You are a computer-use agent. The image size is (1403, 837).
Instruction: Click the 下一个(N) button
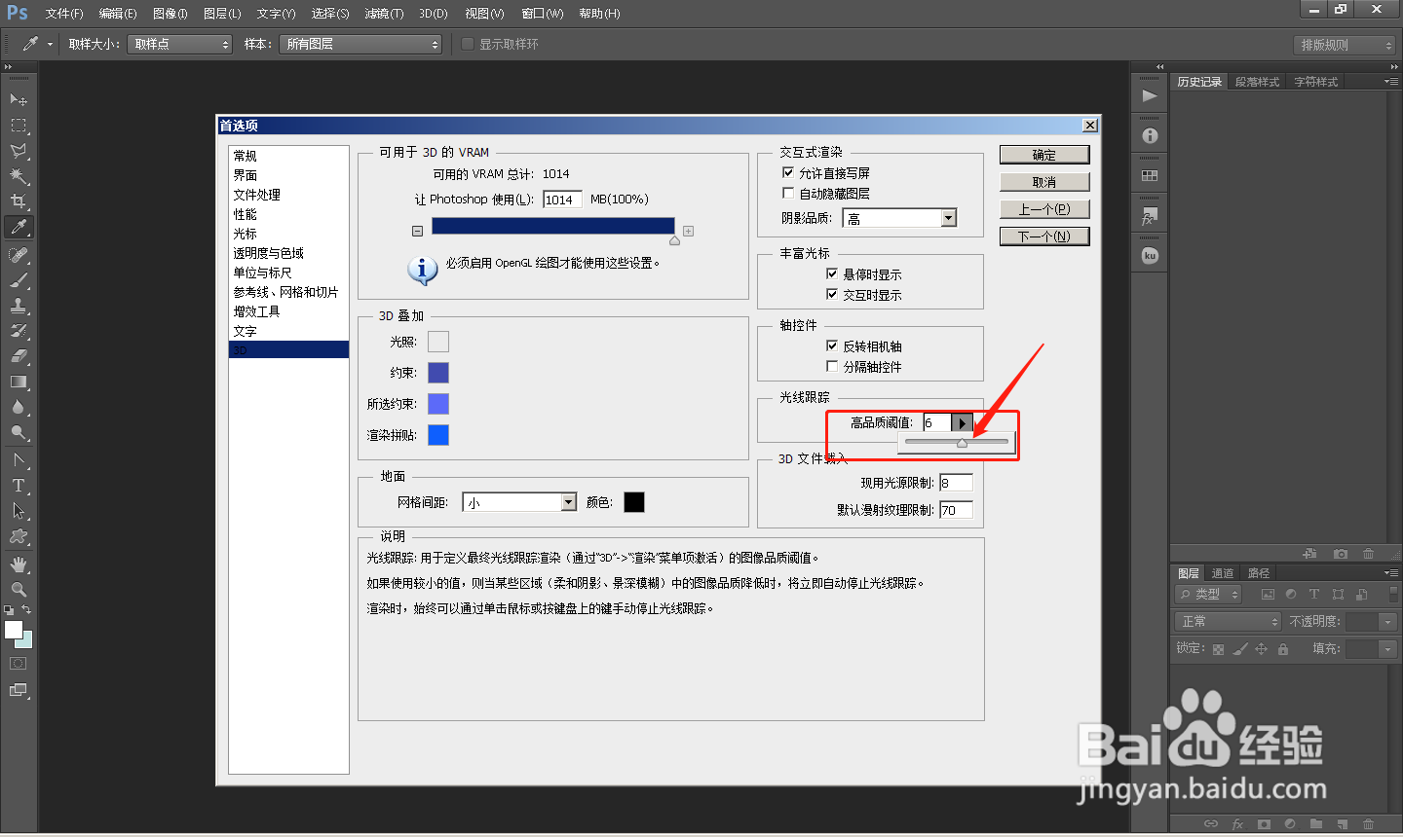(1044, 237)
